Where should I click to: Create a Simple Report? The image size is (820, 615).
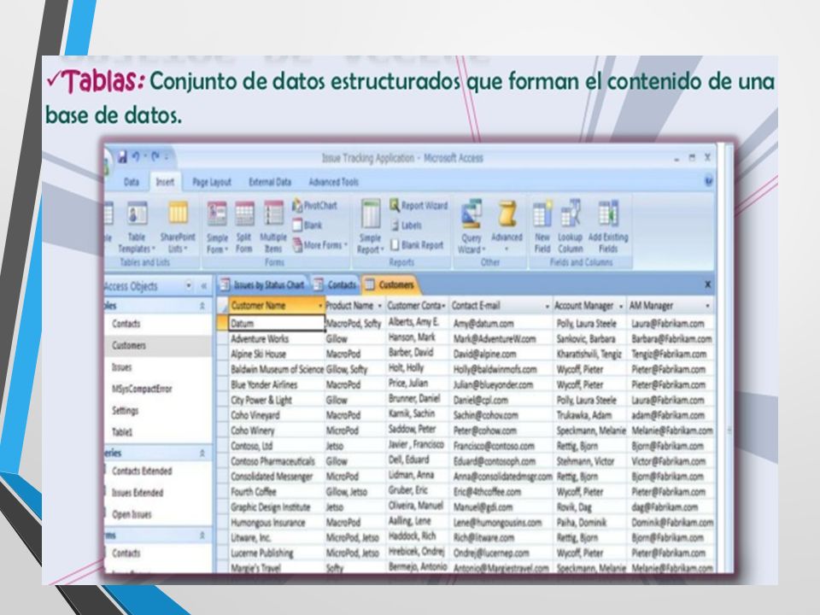click(370, 227)
